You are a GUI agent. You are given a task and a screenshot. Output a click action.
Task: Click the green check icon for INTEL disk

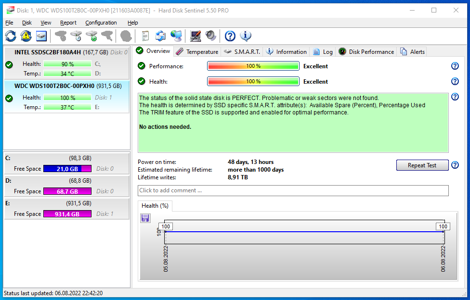click(9, 64)
